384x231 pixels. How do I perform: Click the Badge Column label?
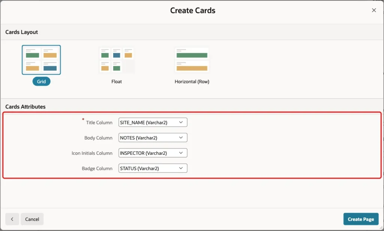(97, 168)
